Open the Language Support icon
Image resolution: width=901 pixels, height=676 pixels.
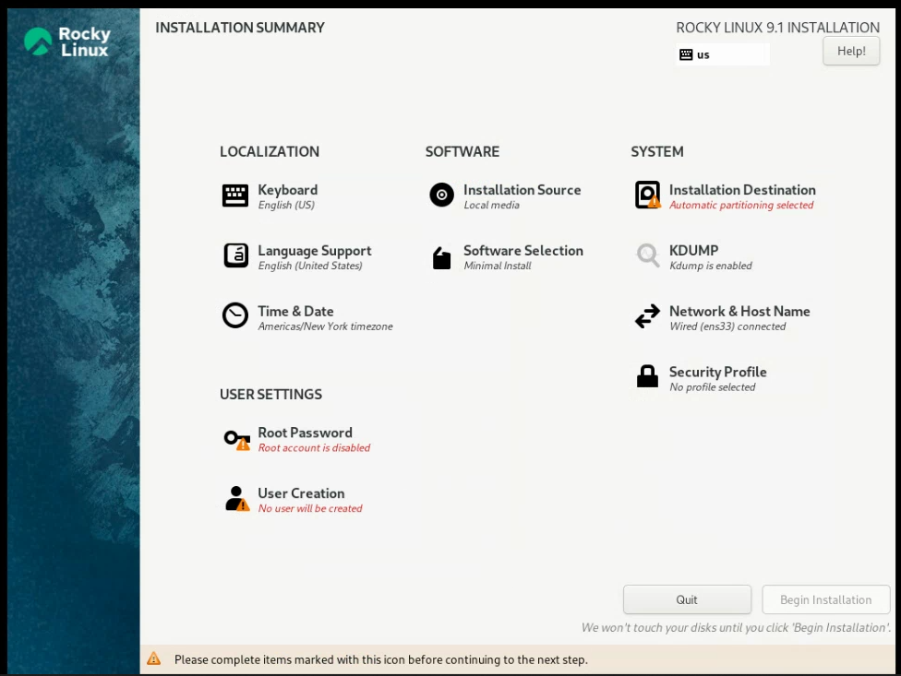point(235,256)
